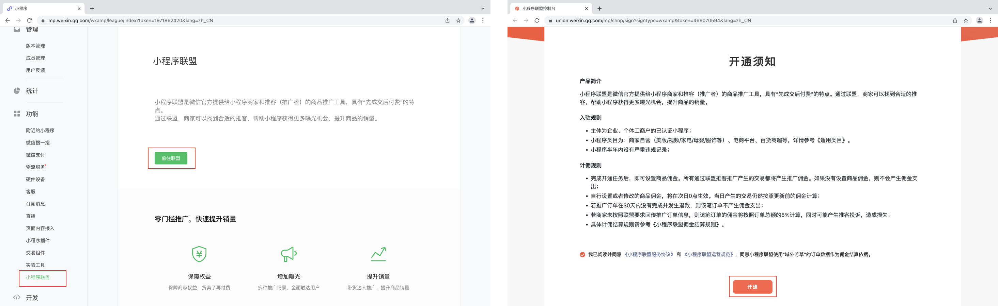Open 订阅消息 in the sidebar
This screenshot has width=998, height=306.
(x=35, y=204)
